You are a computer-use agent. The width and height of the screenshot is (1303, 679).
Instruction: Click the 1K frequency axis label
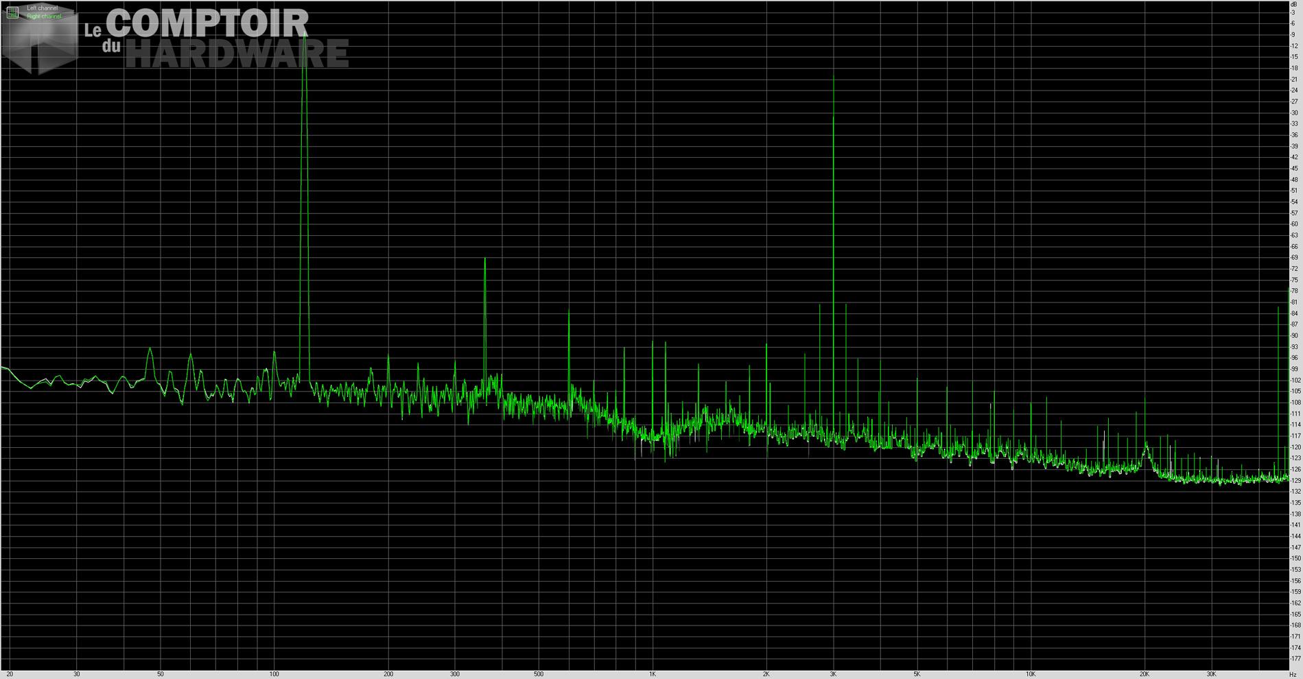pyautogui.click(x=653, y=674)
